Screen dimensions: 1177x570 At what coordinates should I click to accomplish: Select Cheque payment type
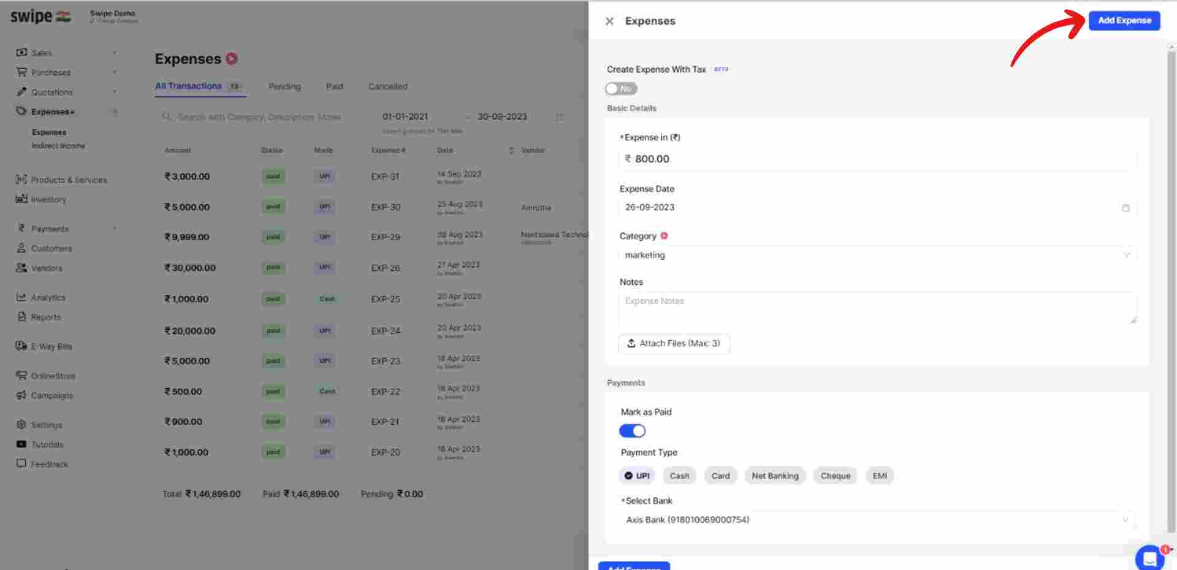click(x=836, y=476)
